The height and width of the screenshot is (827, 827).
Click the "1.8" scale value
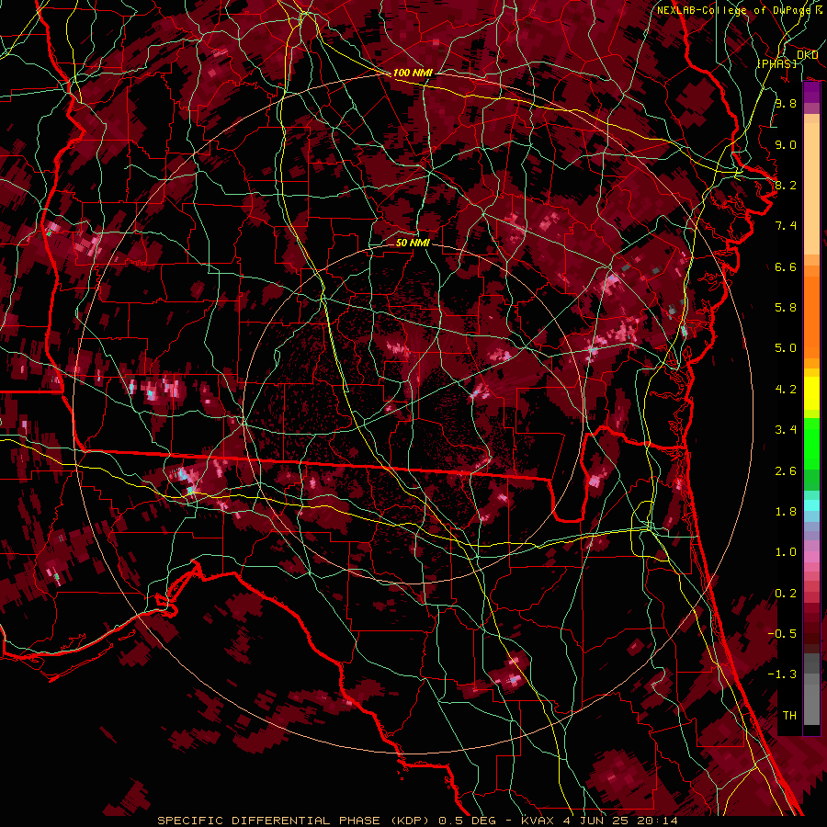(x=786, y=512)
